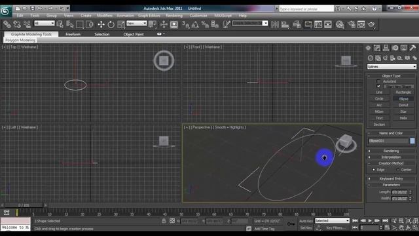Screen dimensions: 419x236
Task: Click the Use Pivot Point Center icon
Action: click(153, 25)
